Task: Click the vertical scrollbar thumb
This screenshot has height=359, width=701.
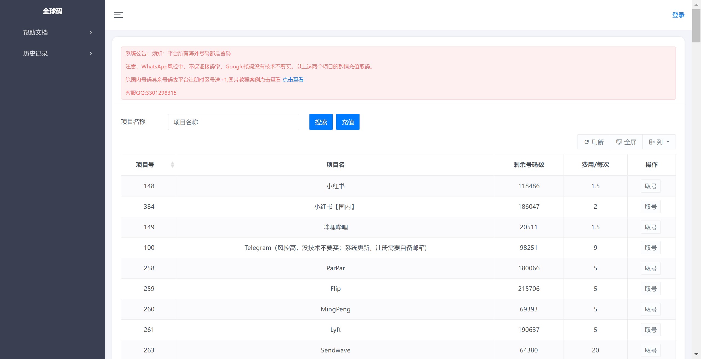Action: pos(696,26)
